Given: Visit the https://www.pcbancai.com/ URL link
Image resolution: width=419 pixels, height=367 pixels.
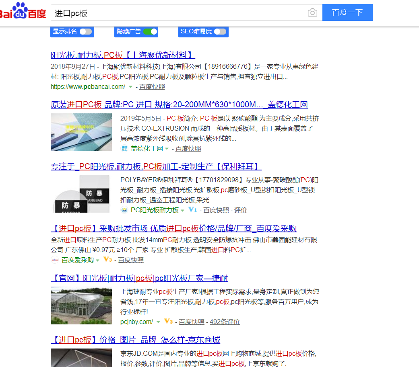Looking at the screenshot, I should (x=88, y=87).
